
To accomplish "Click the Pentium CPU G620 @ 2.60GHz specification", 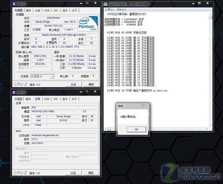I will (64, 35).
